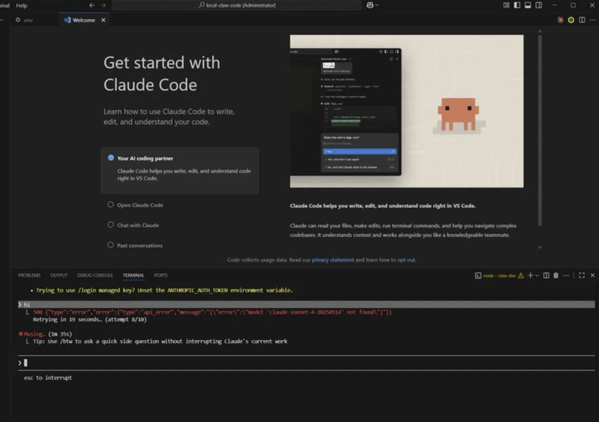Screen dimensions: 599x422
Task: Open the privacy statement link
Action: (x=333, y=260)
